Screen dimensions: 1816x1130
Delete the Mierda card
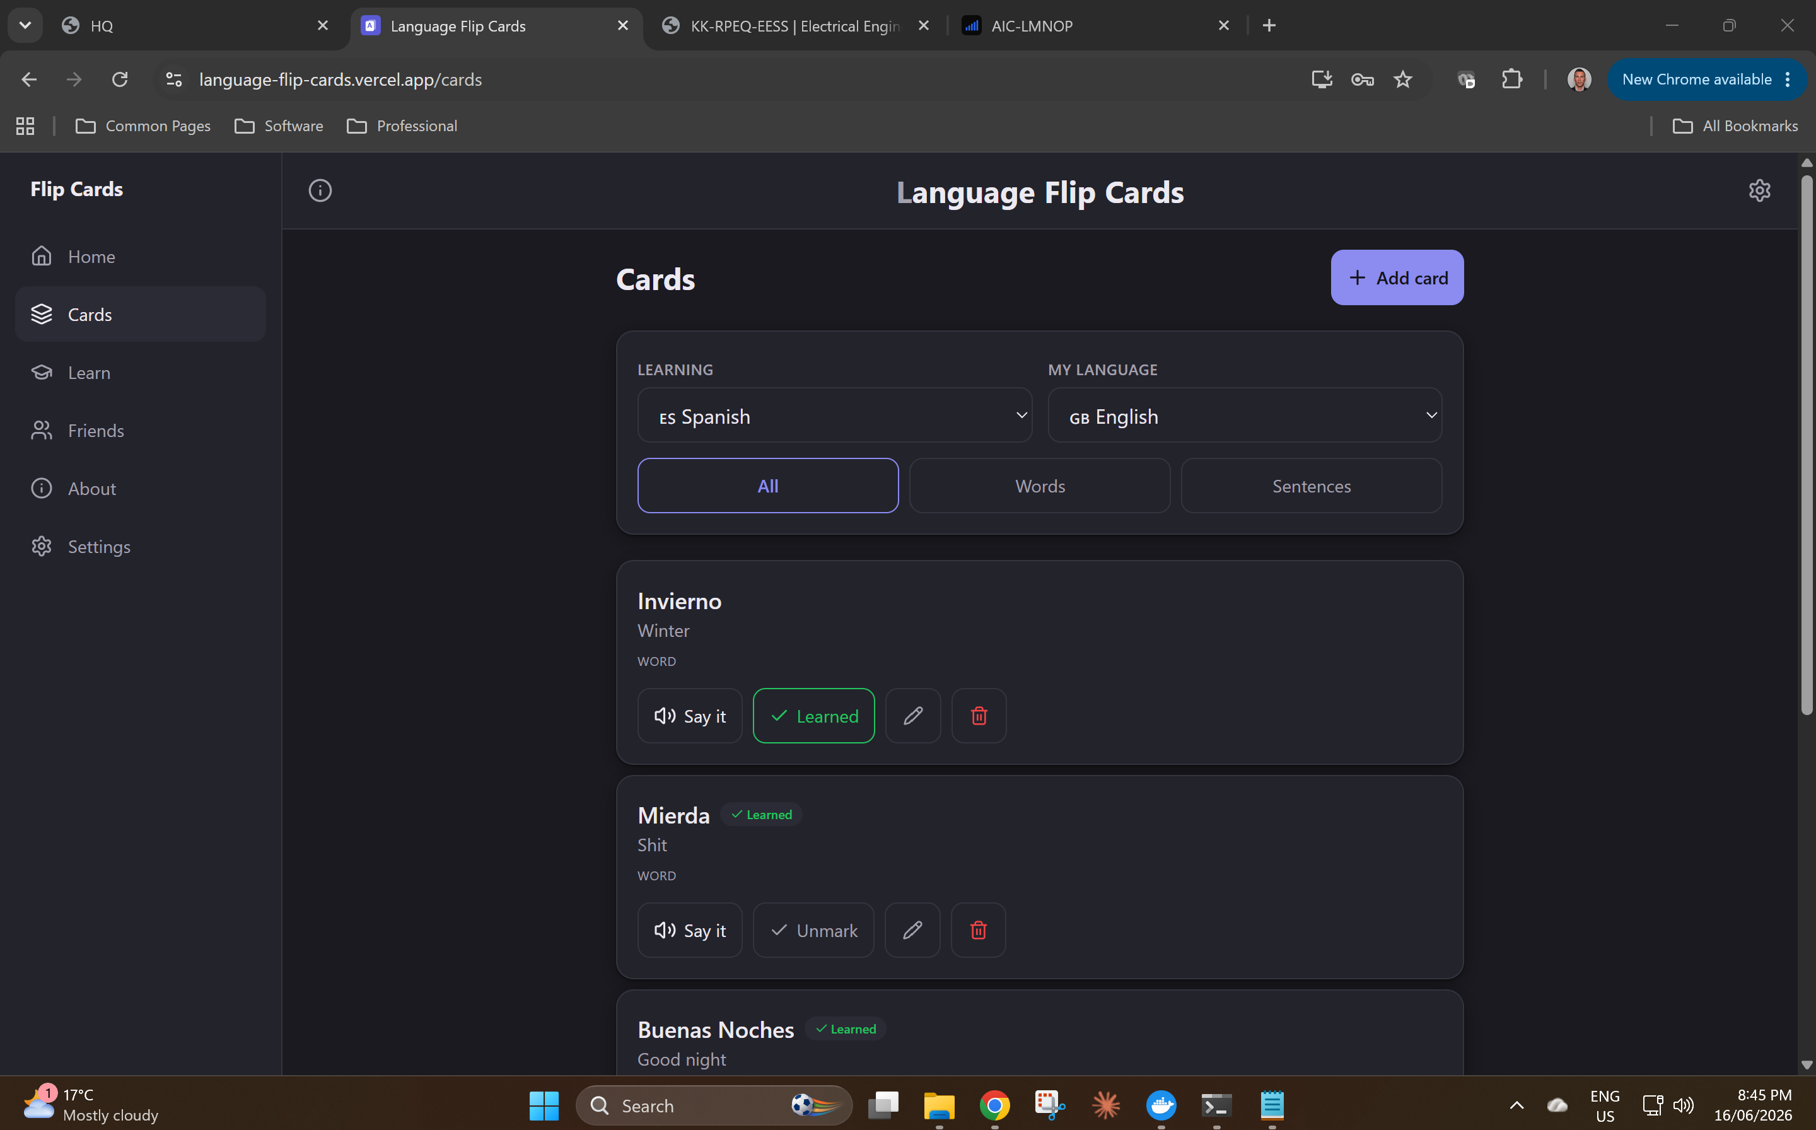[x=978, y=931]
